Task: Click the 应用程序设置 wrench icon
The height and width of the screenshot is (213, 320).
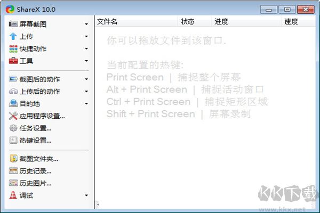Action: tap(13, 116)
